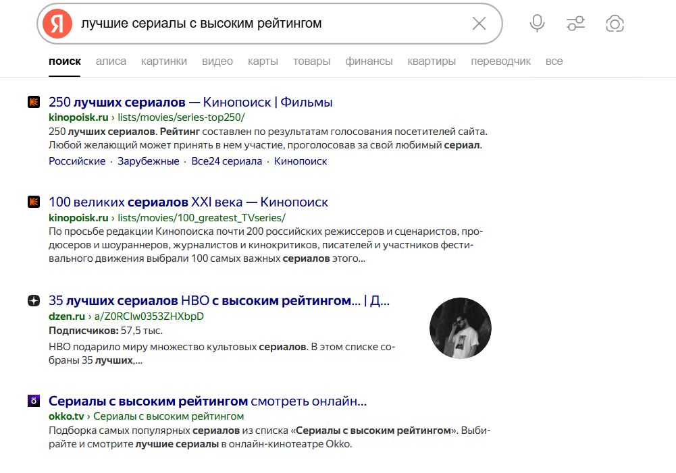Open 'Сериалы с высоким рейтингом' on okko.tv

tap(205, 400)
